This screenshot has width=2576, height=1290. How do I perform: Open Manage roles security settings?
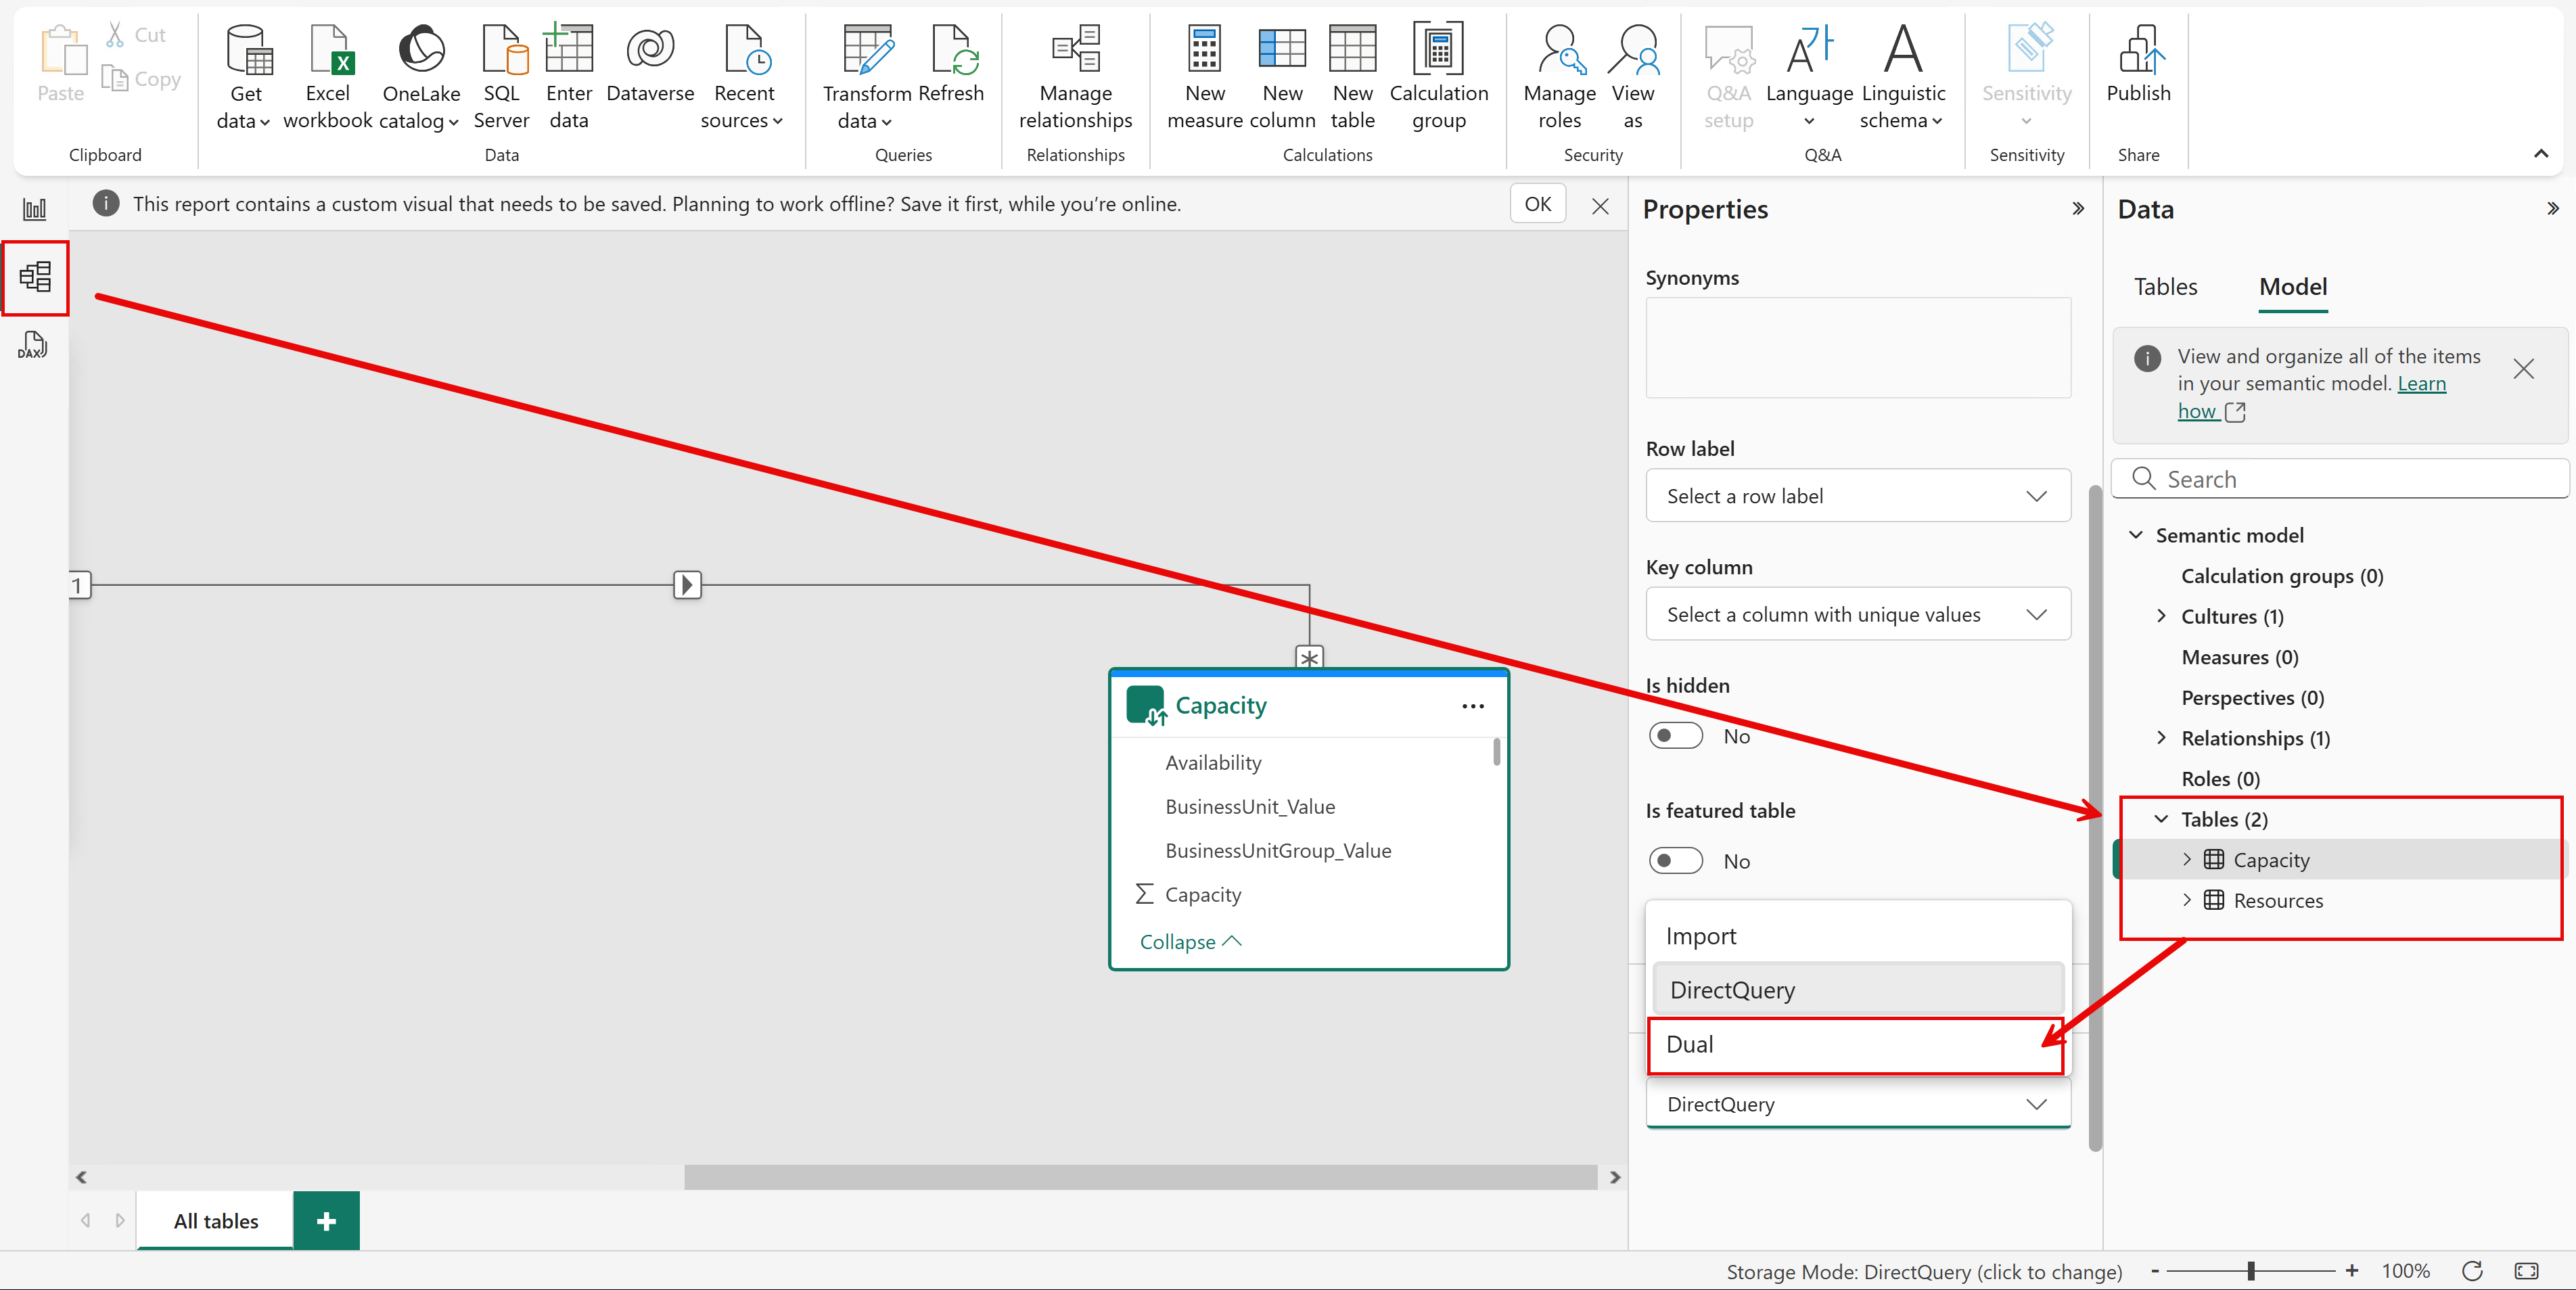click(1558, 75)
